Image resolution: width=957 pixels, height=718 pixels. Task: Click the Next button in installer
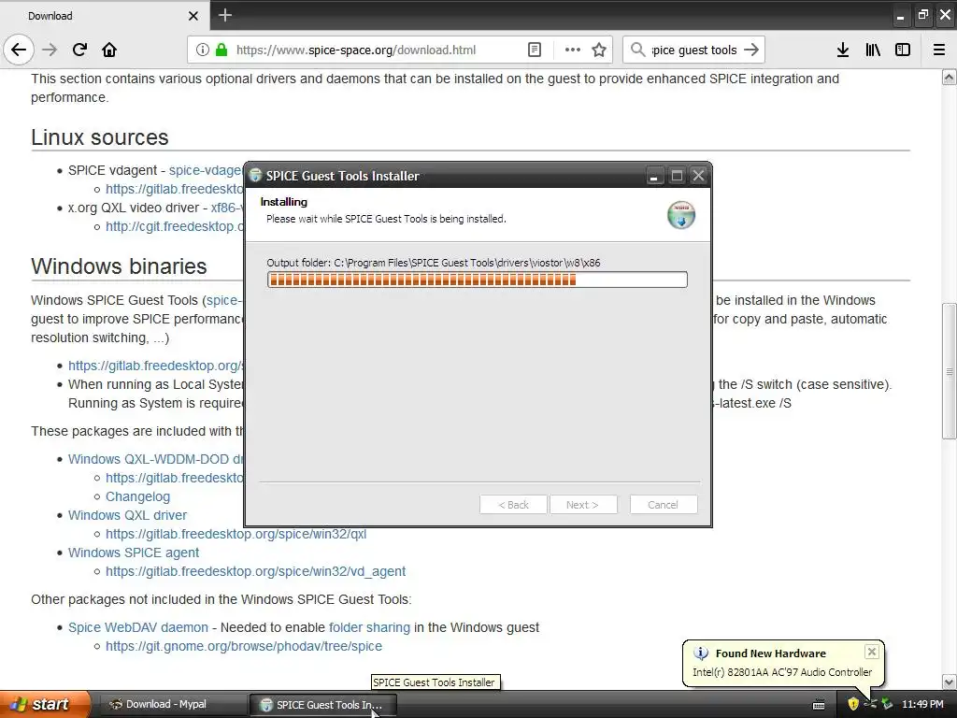(582, 505)
